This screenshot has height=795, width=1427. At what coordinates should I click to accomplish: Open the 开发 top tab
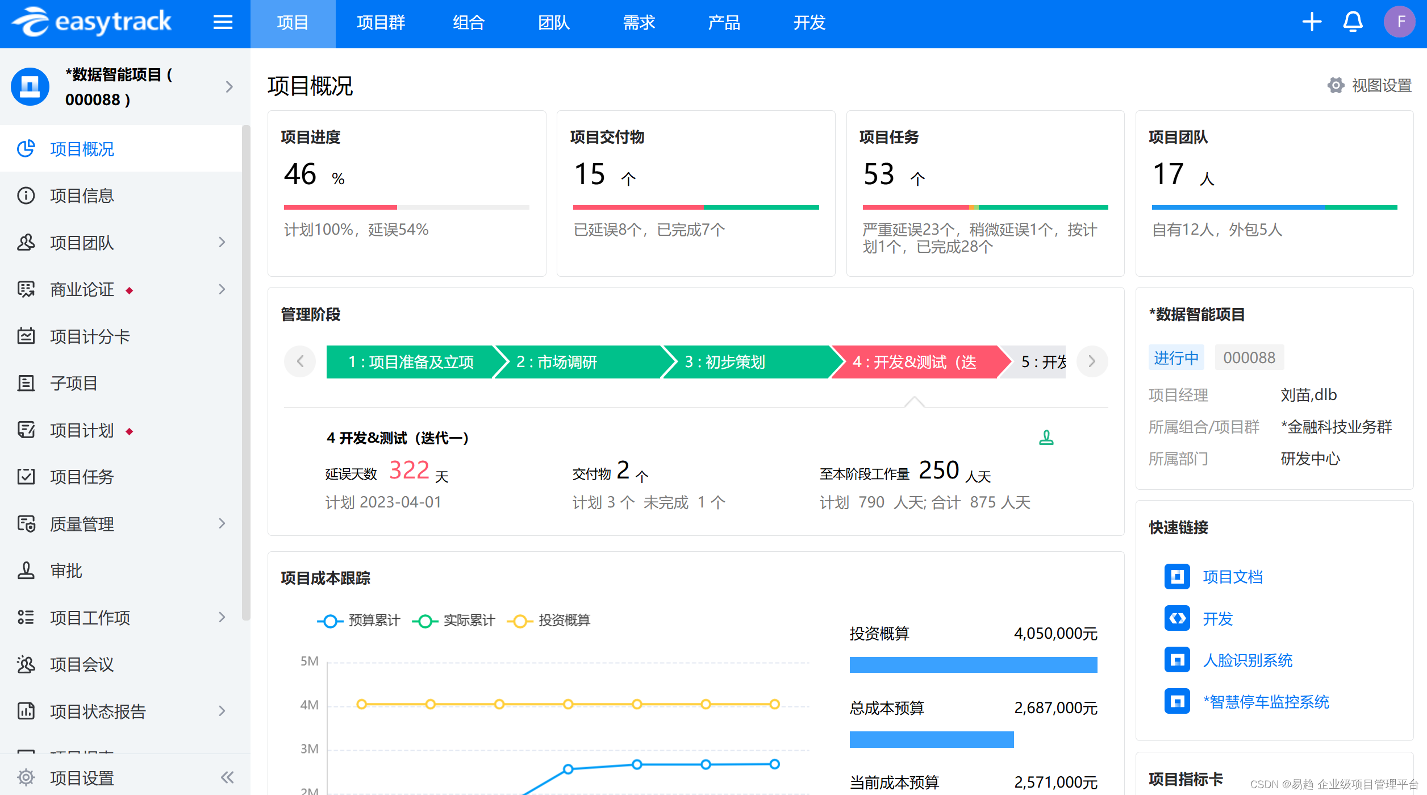[x=810, y=23]
